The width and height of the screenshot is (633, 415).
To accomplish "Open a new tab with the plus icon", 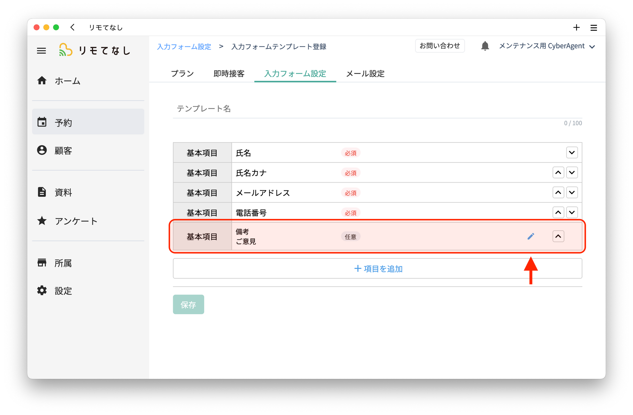I will 576,28.
